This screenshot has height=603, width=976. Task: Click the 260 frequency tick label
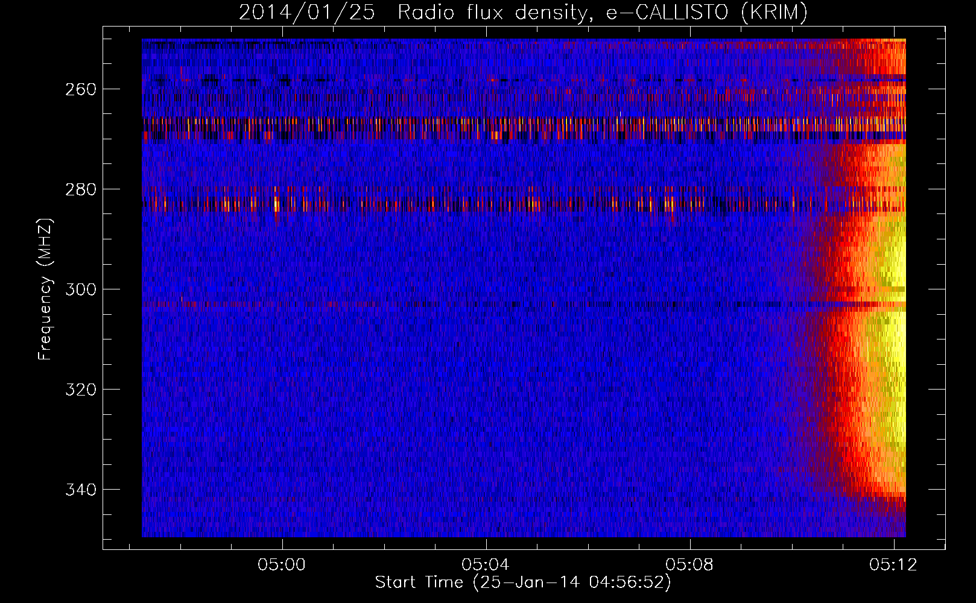(80, 89)
